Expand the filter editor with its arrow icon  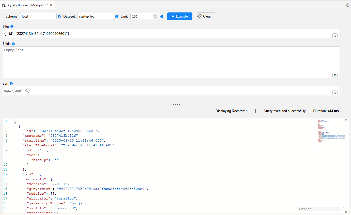[x=335, y=36]
